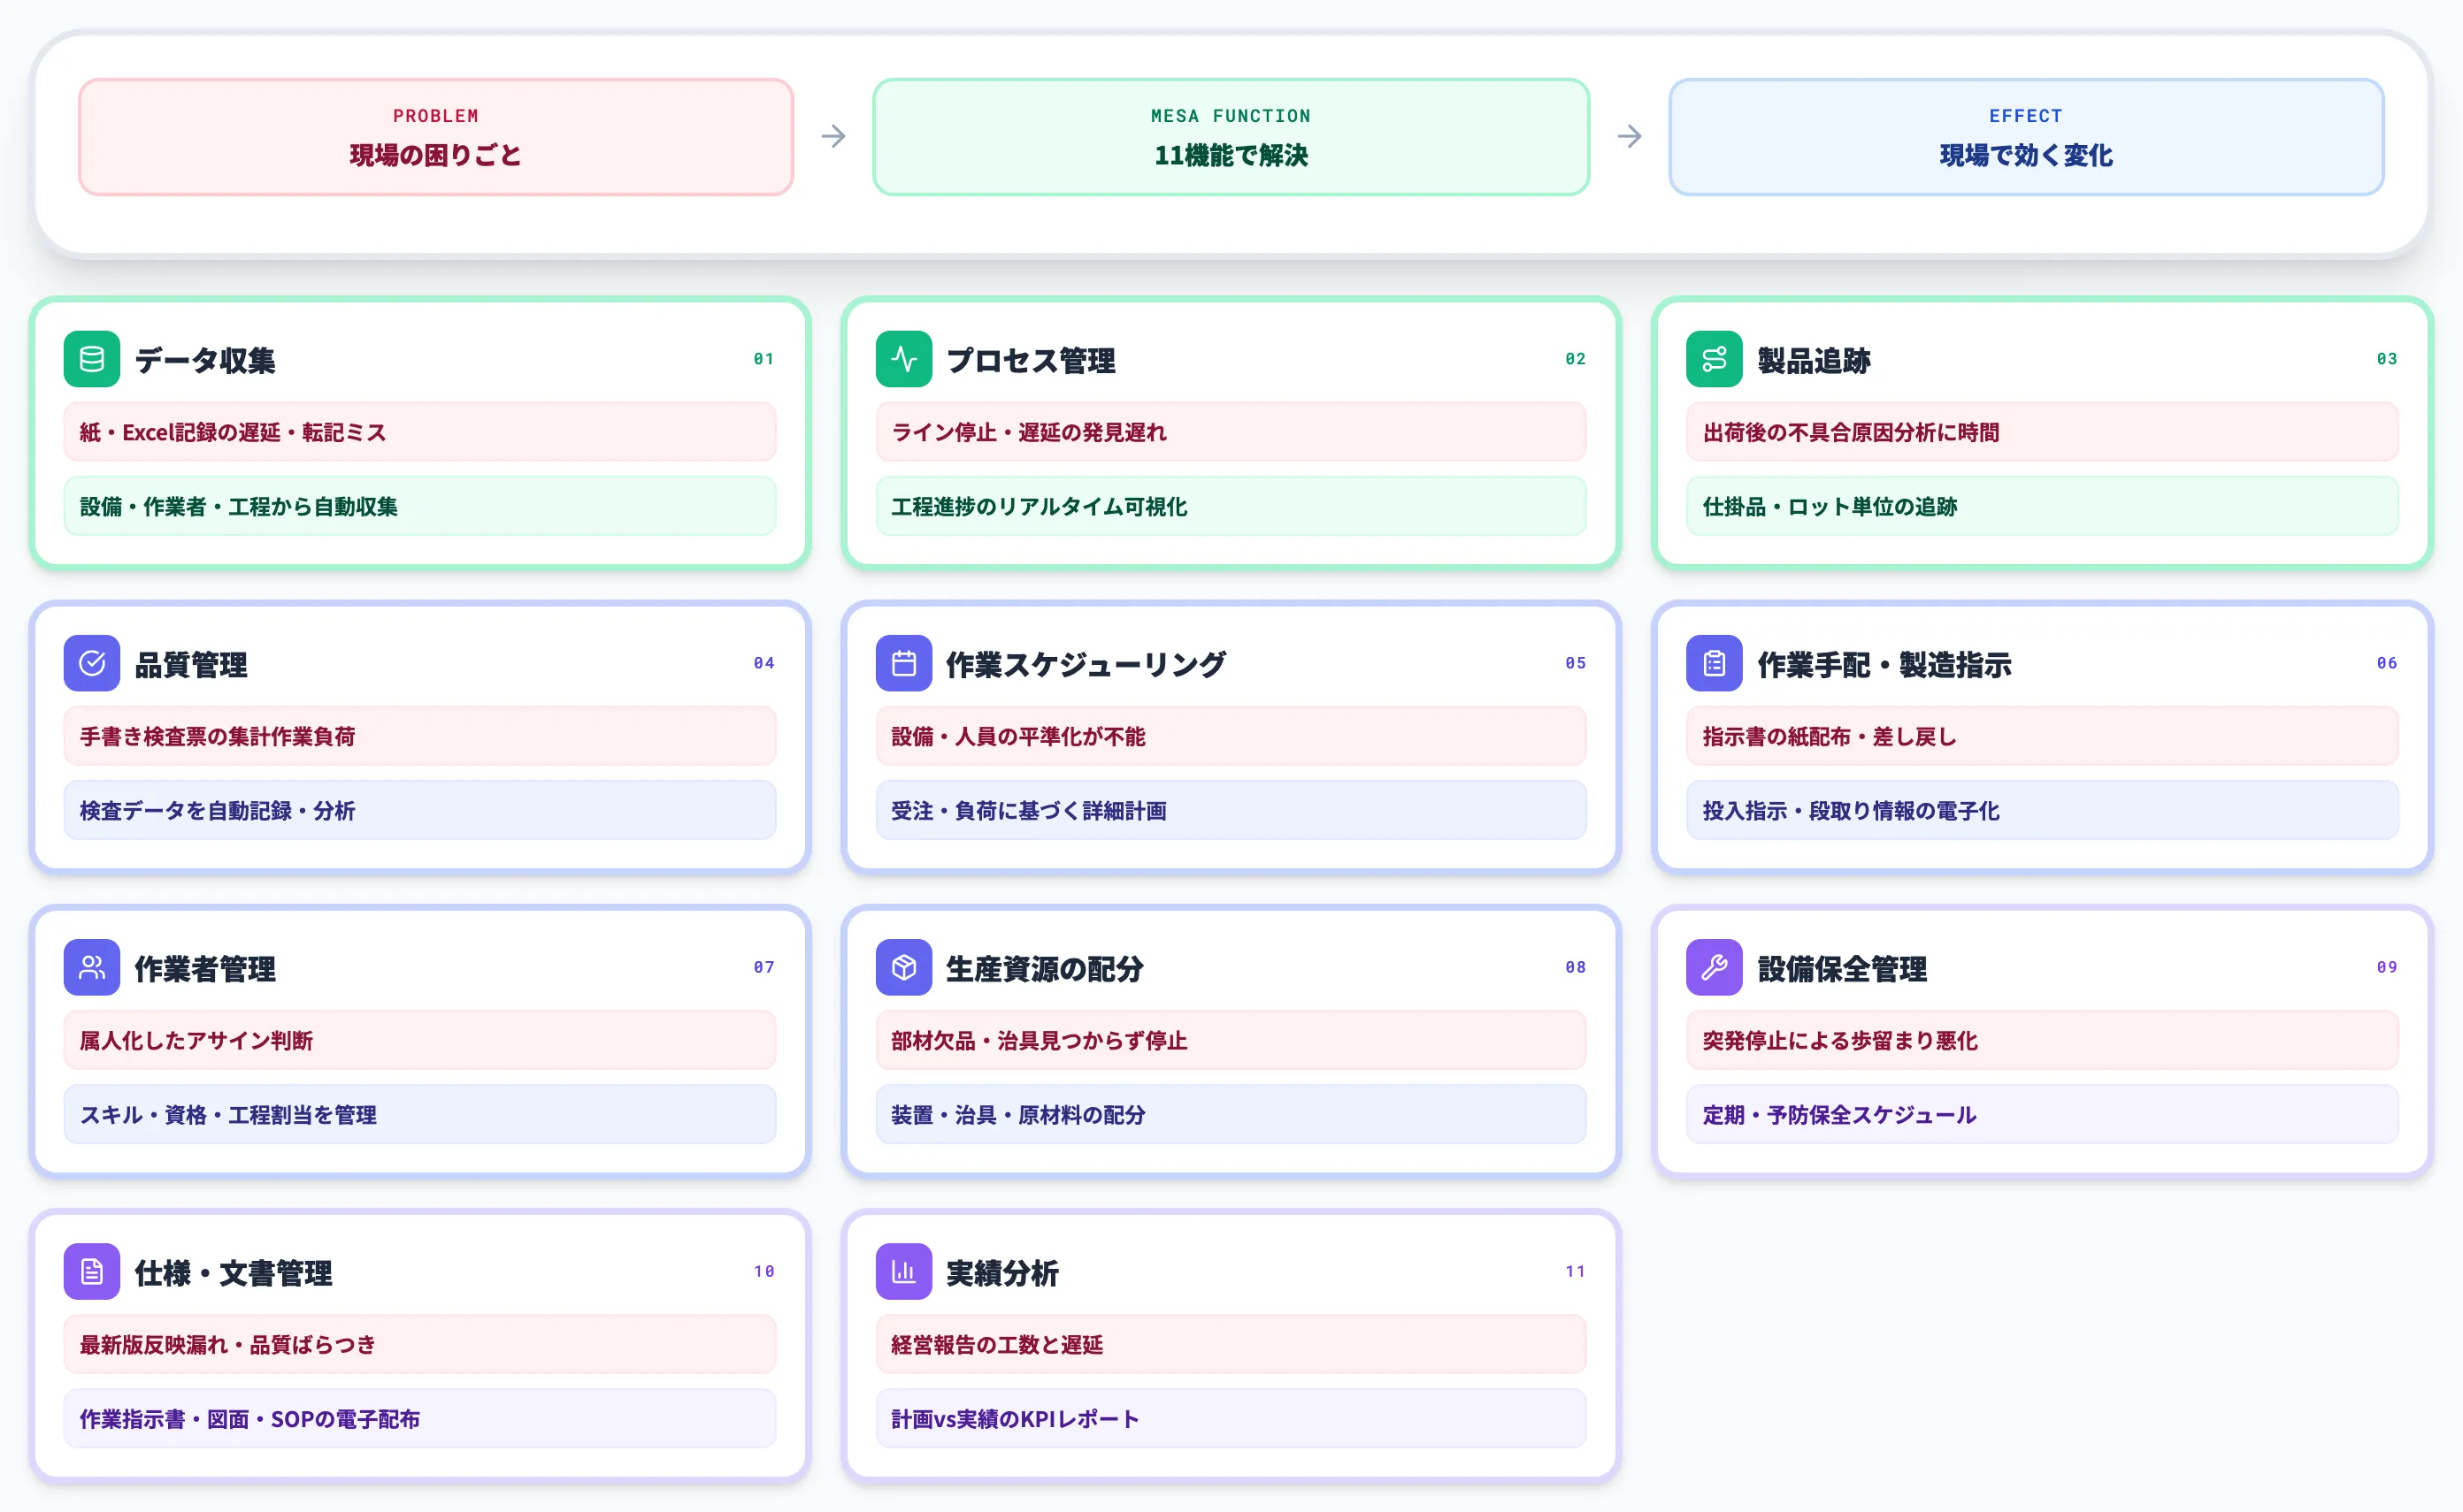Click the box icon for 生産資源の配分

(902, 967)
